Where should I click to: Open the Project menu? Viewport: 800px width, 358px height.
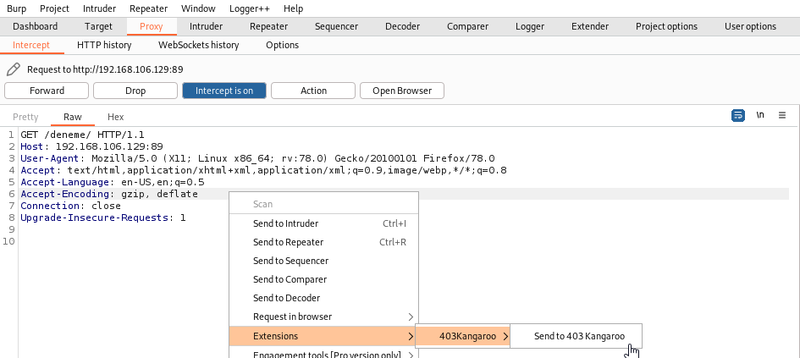tap(54, 8)
